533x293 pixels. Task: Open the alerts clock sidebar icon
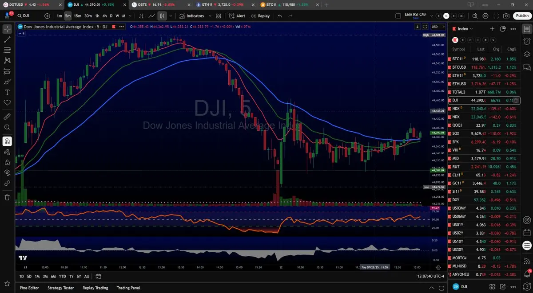[527, 42]
